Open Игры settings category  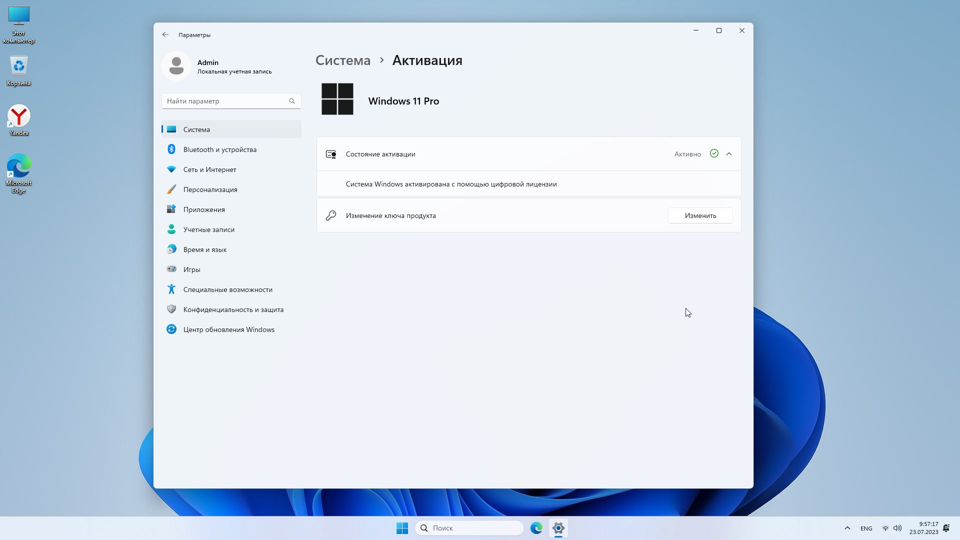click(191, 269)
